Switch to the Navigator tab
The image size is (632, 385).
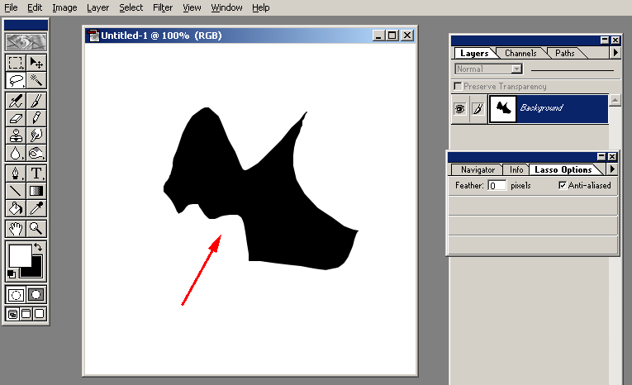pos(478,169)
